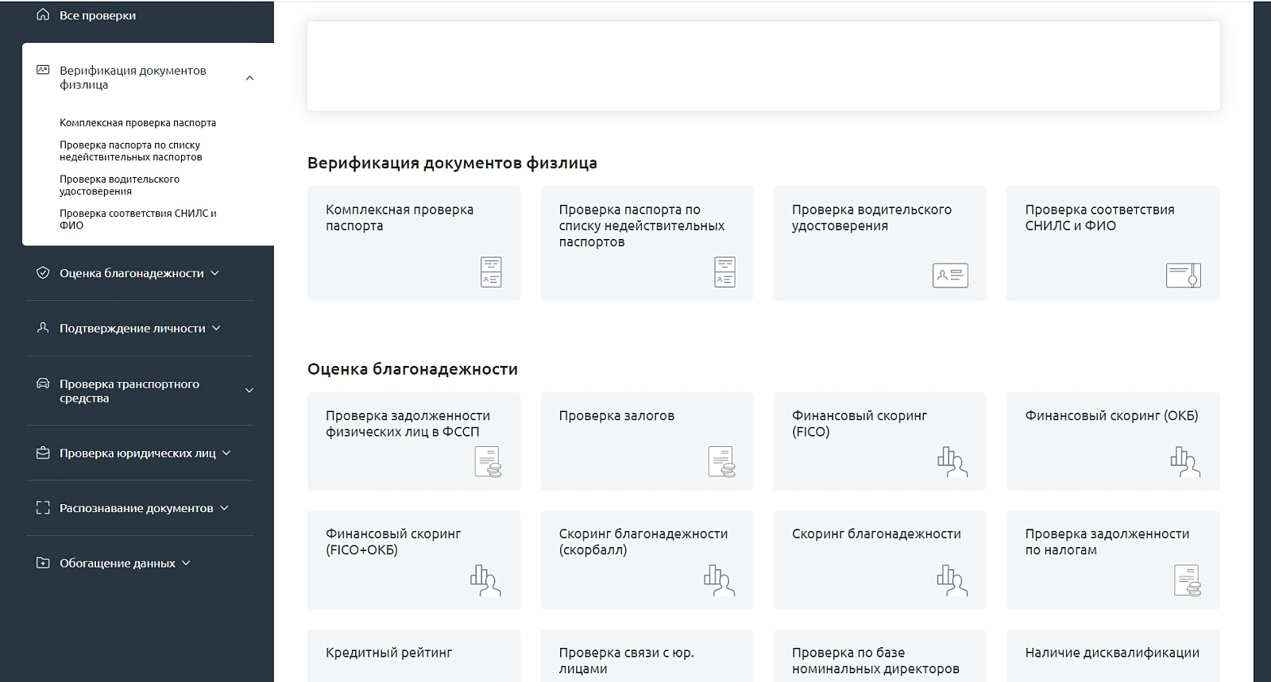
Task: Expand the Проверка транспортного средства chevron
Action: coord(249,391)
